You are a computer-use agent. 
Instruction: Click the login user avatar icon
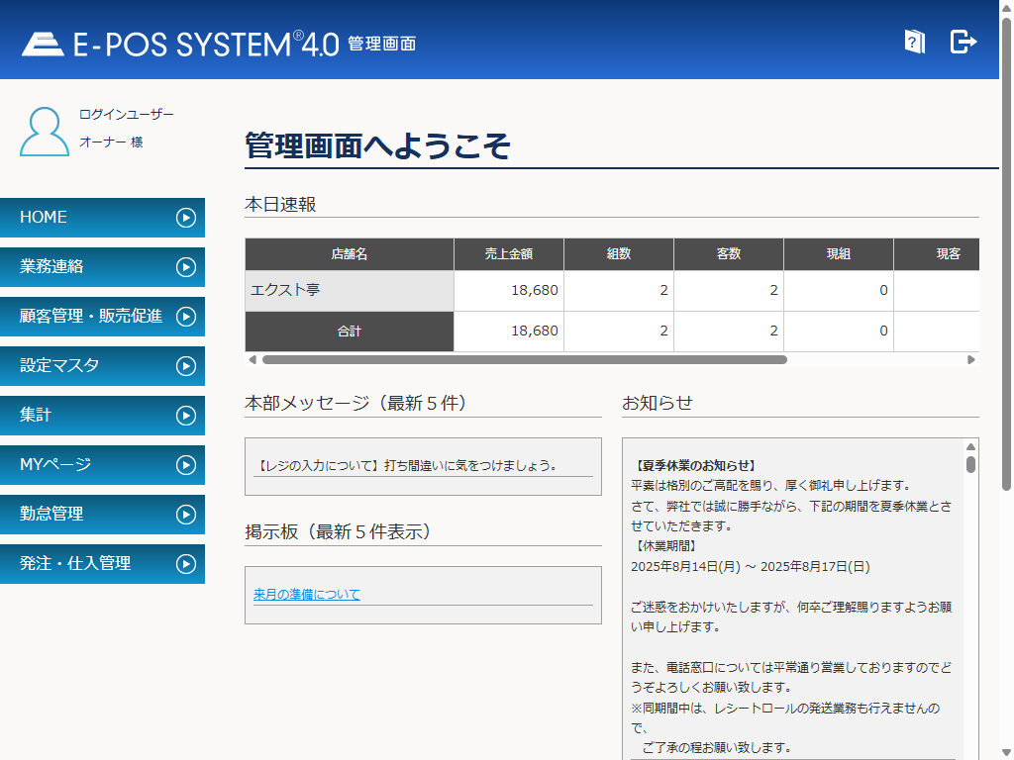pyautogui.click(x=45, y=132)
